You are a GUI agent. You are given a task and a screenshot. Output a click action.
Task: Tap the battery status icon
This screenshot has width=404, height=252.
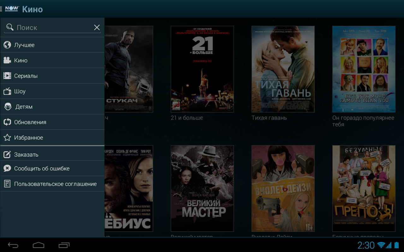click(x=397, y=245)
